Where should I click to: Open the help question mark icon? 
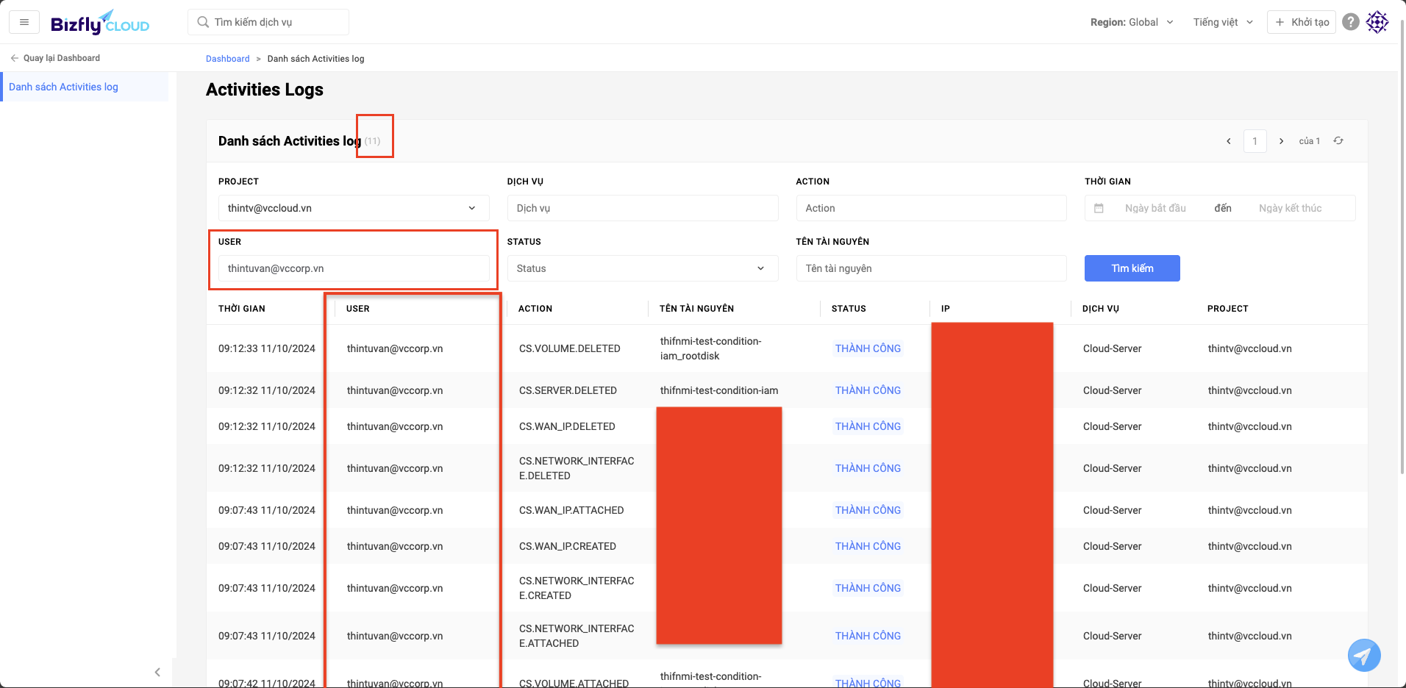1350,22
